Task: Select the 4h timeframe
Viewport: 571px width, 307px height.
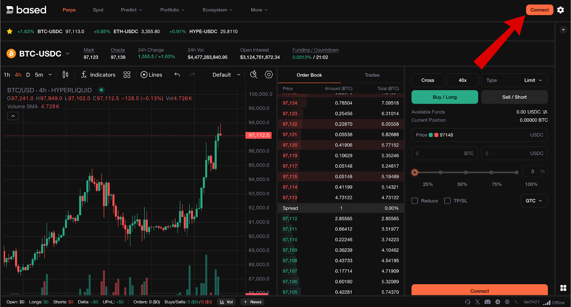Action: coord(18,75)
